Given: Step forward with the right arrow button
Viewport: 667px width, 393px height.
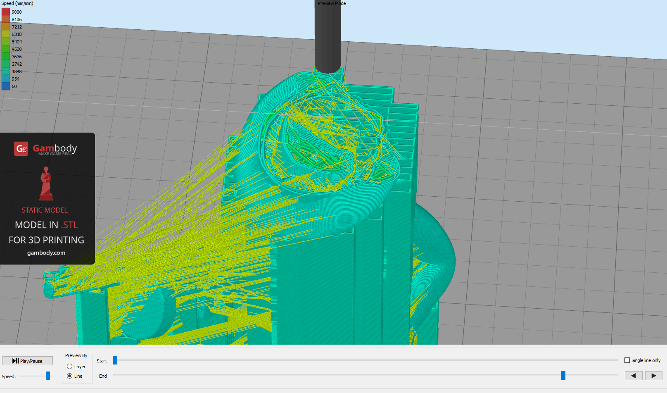Looking at the screenshot, I should click(653, 376).
